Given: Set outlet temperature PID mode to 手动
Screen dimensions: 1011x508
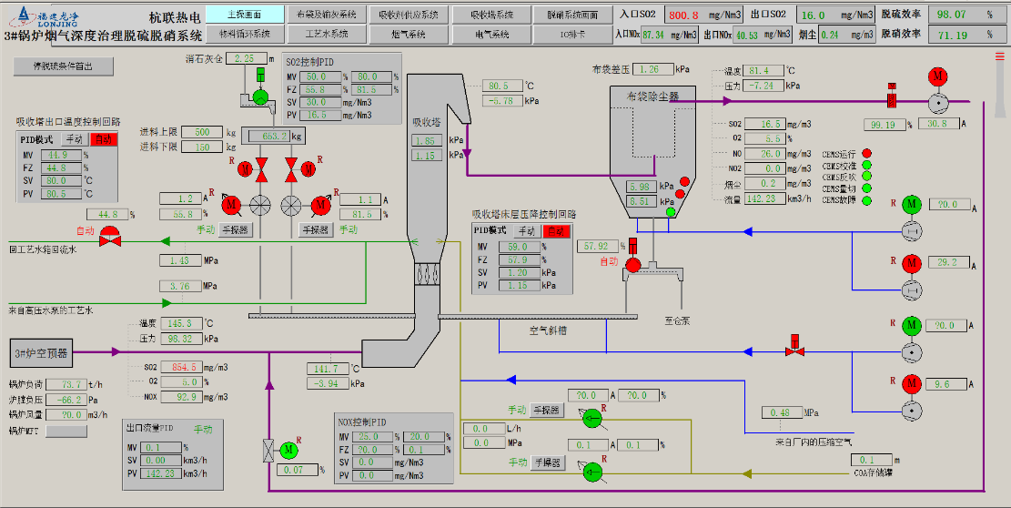Looking at the screenshot, I should click(74, 139).
